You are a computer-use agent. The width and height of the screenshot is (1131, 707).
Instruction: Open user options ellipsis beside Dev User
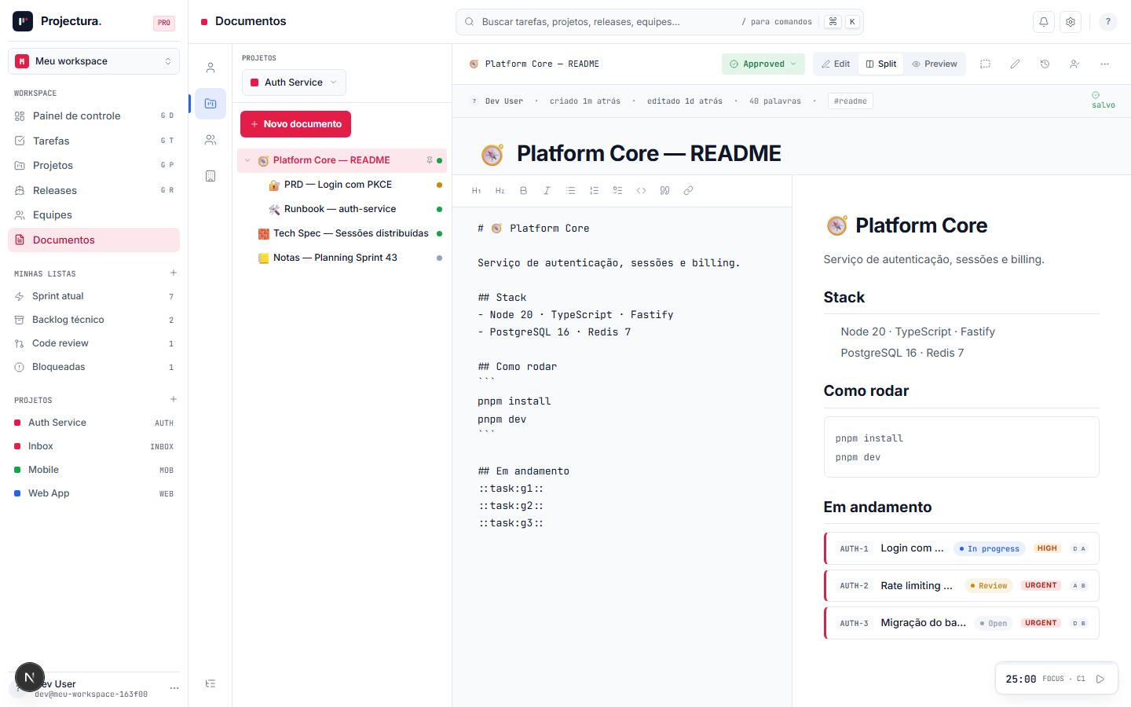tap(174, 688)
